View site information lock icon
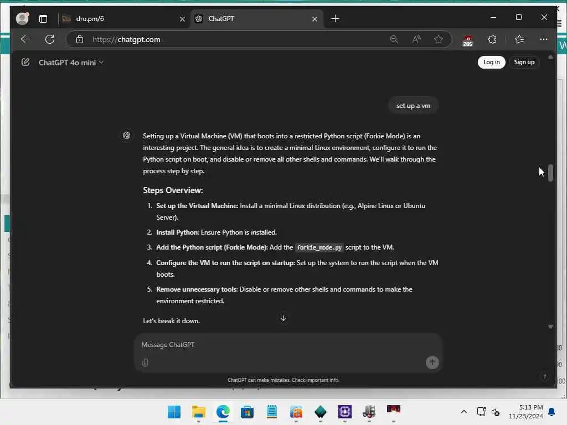567x425 pixels. click(80, 39)
